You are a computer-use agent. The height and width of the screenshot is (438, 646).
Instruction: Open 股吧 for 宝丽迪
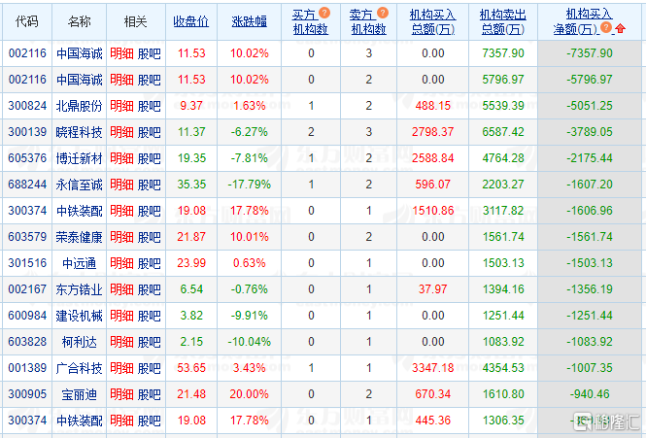[149, 394]
